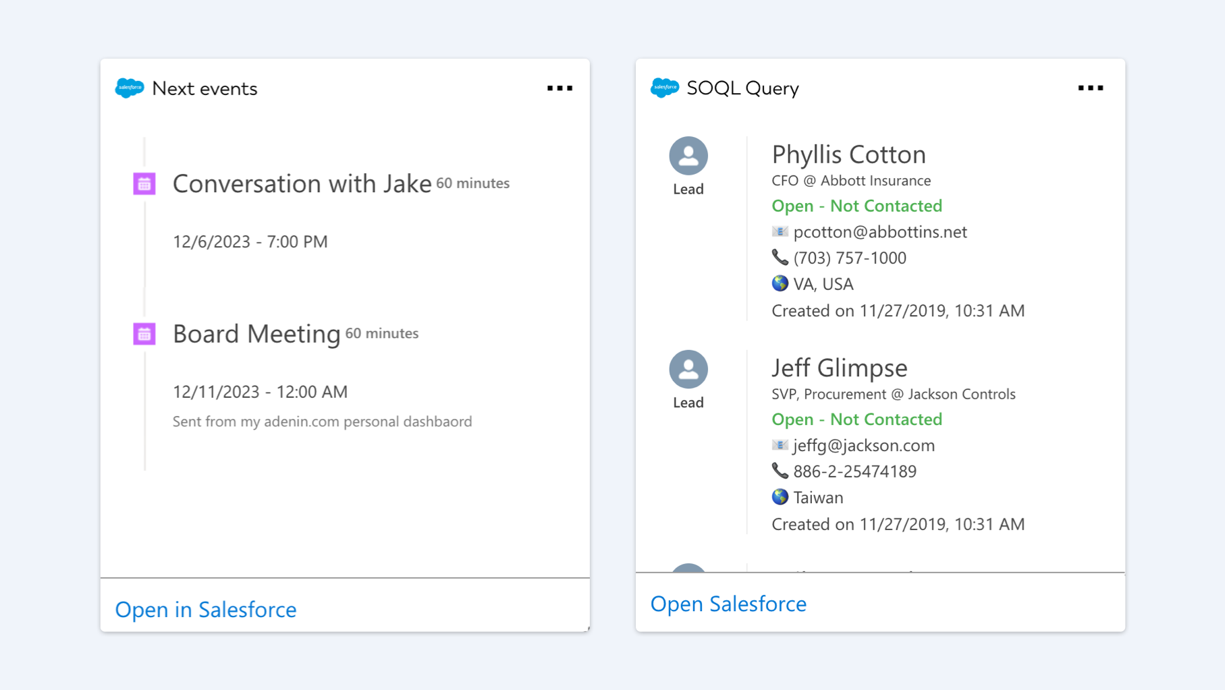Image resolution: width=1225 pixels, height=690 pixels.
Task: Click the Next events card title
Action: [x=205, y=88]
